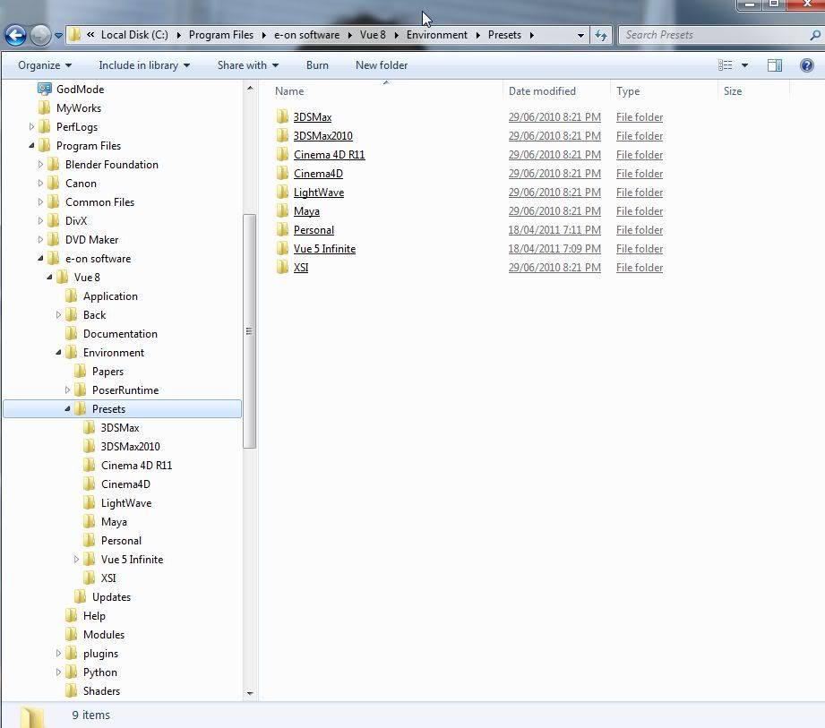Expand the DivX tree node
825x728 pixels.
pos(40,221)
